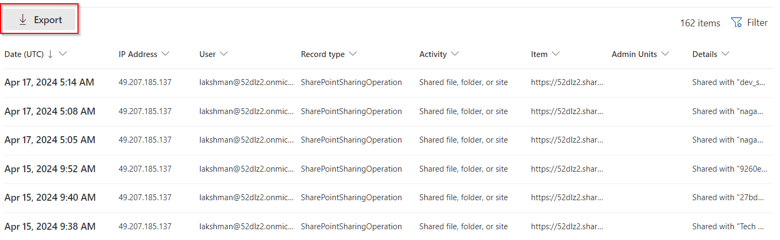
Task: Open the User column dropdown
Action: click(x=224, y=54)
